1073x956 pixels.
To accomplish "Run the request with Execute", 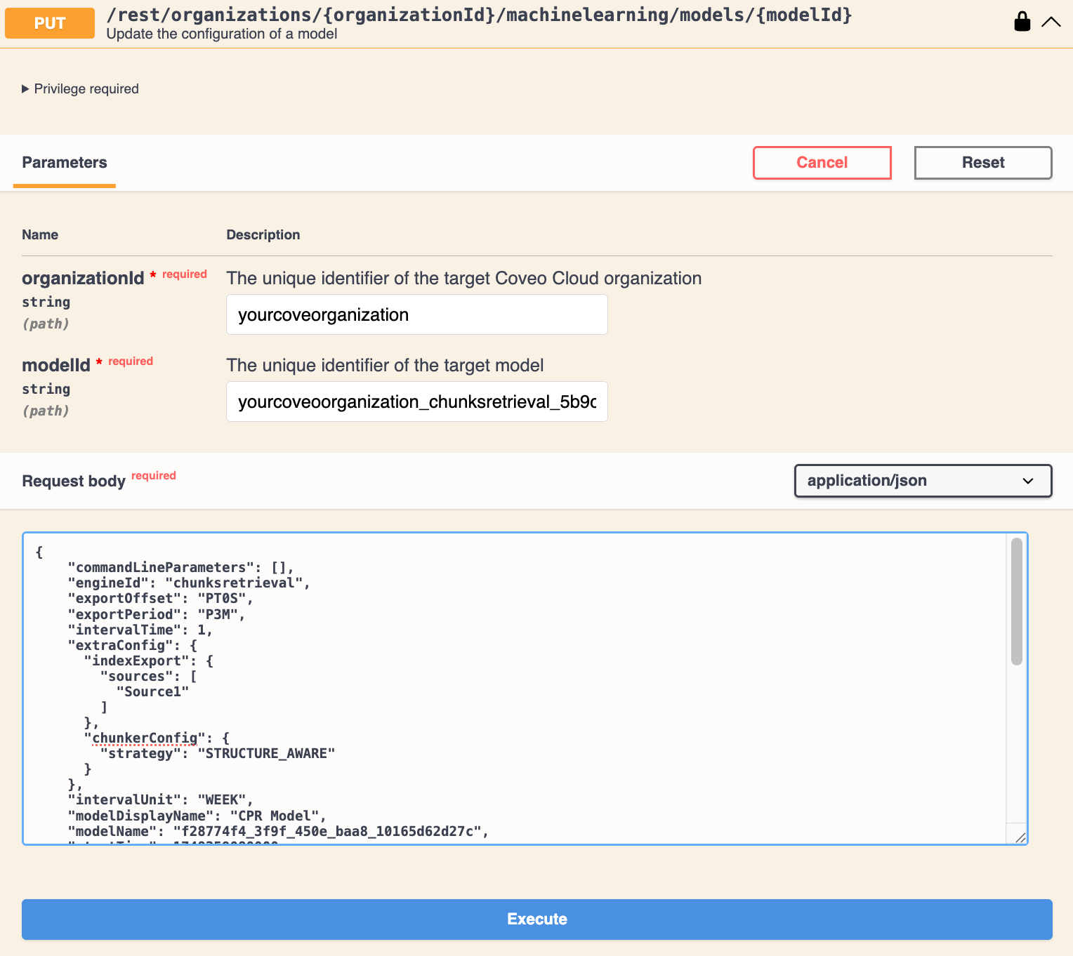I will 536,919.
